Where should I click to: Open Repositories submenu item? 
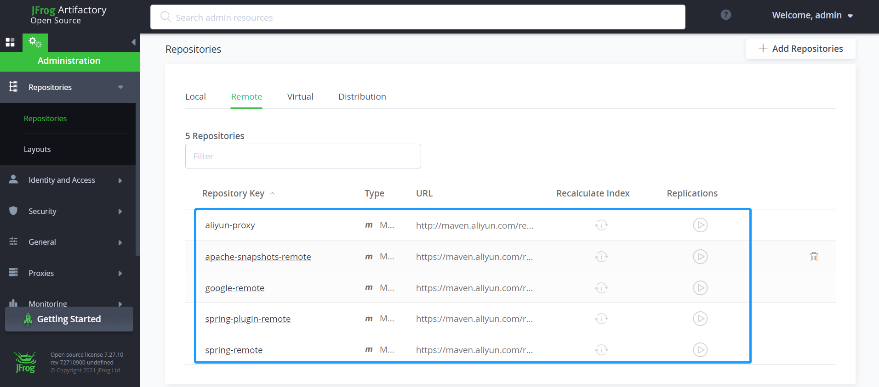45,118
